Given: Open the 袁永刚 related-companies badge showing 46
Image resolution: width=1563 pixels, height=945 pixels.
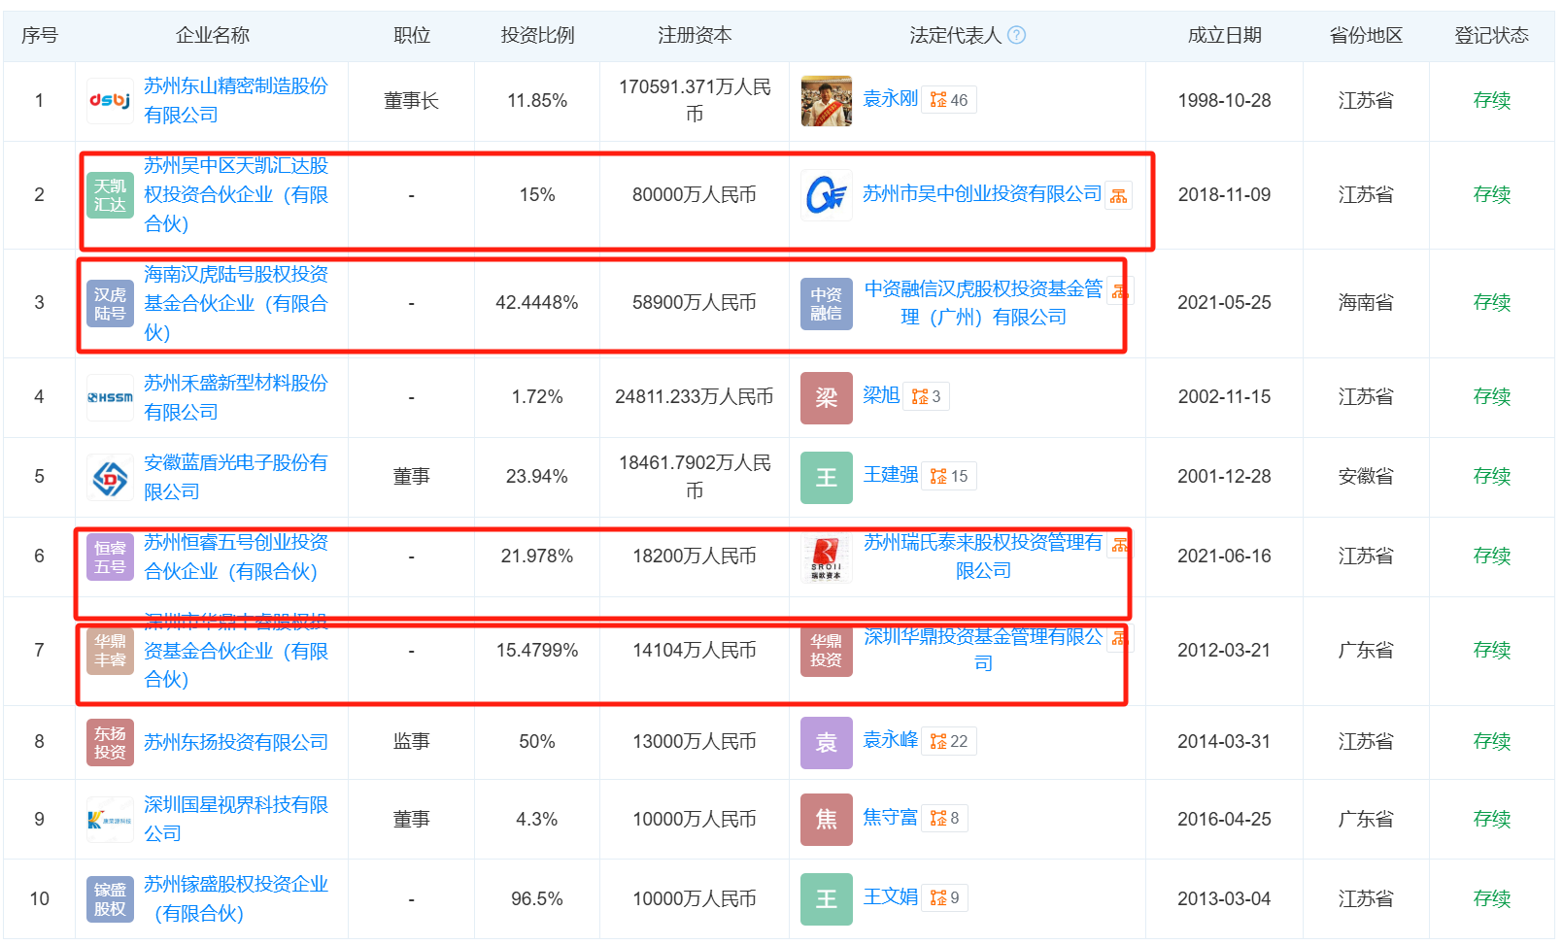Looking at the screenshot, I should 949,100.
